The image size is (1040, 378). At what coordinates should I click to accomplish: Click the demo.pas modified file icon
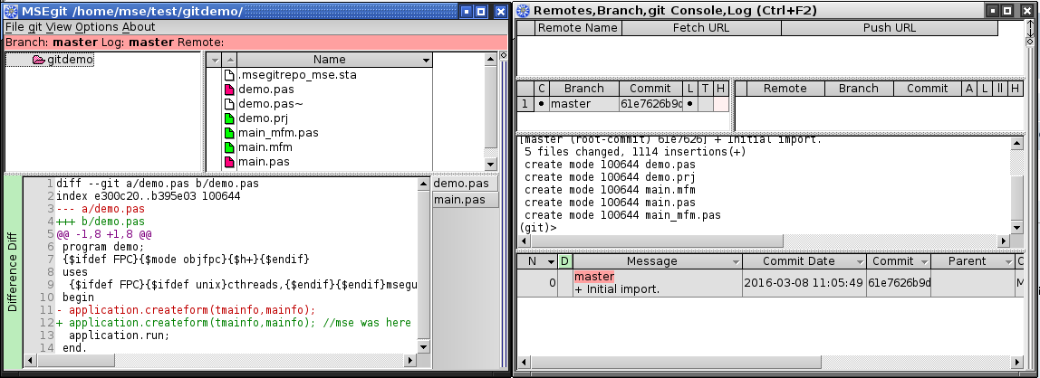point(229,90)
